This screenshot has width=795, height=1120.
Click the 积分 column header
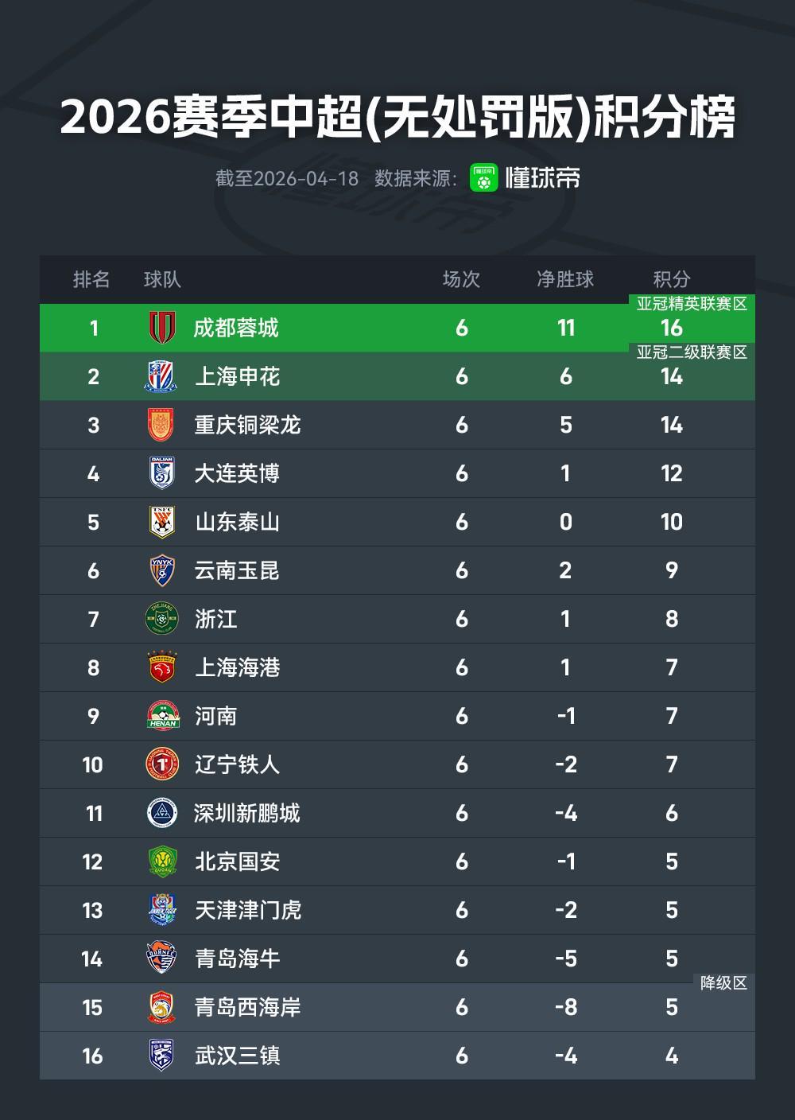click(x=671, y=279)
